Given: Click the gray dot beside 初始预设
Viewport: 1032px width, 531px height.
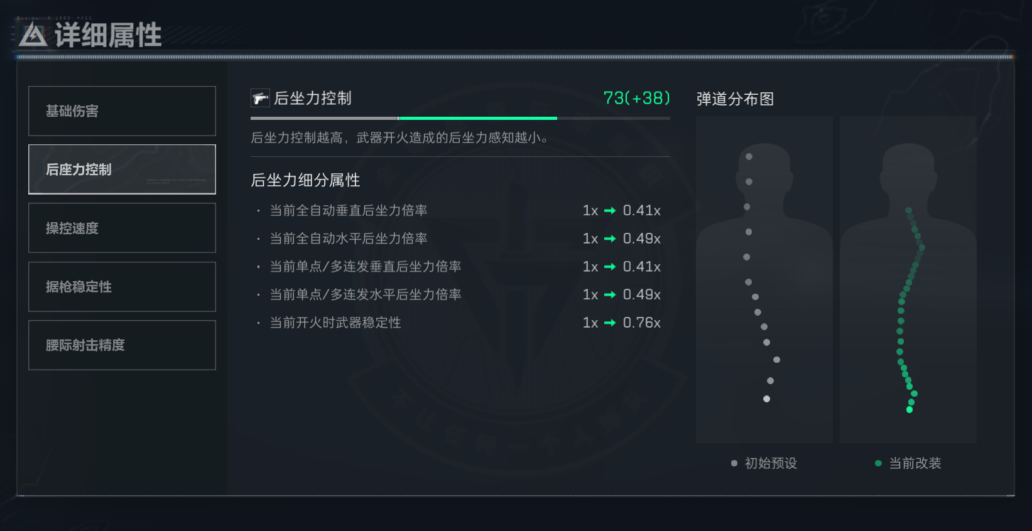Looking at the screenshot, I should pos(734,463).
